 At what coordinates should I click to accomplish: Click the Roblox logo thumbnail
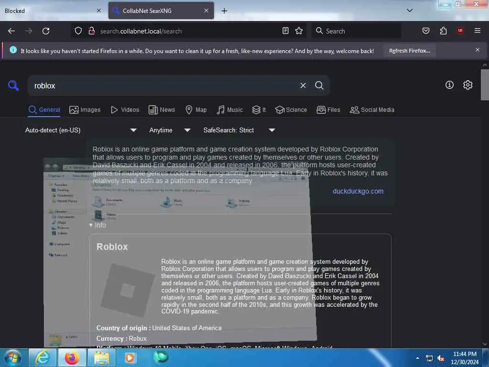[128, 290]
